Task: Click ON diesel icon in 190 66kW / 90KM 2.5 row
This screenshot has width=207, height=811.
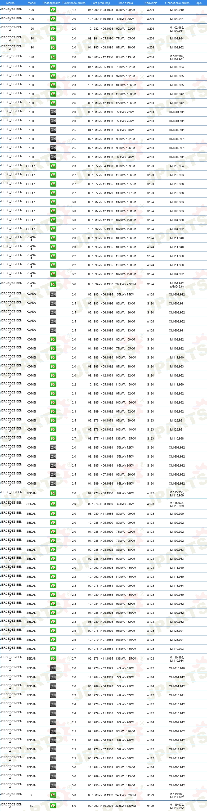Action: 53,130
